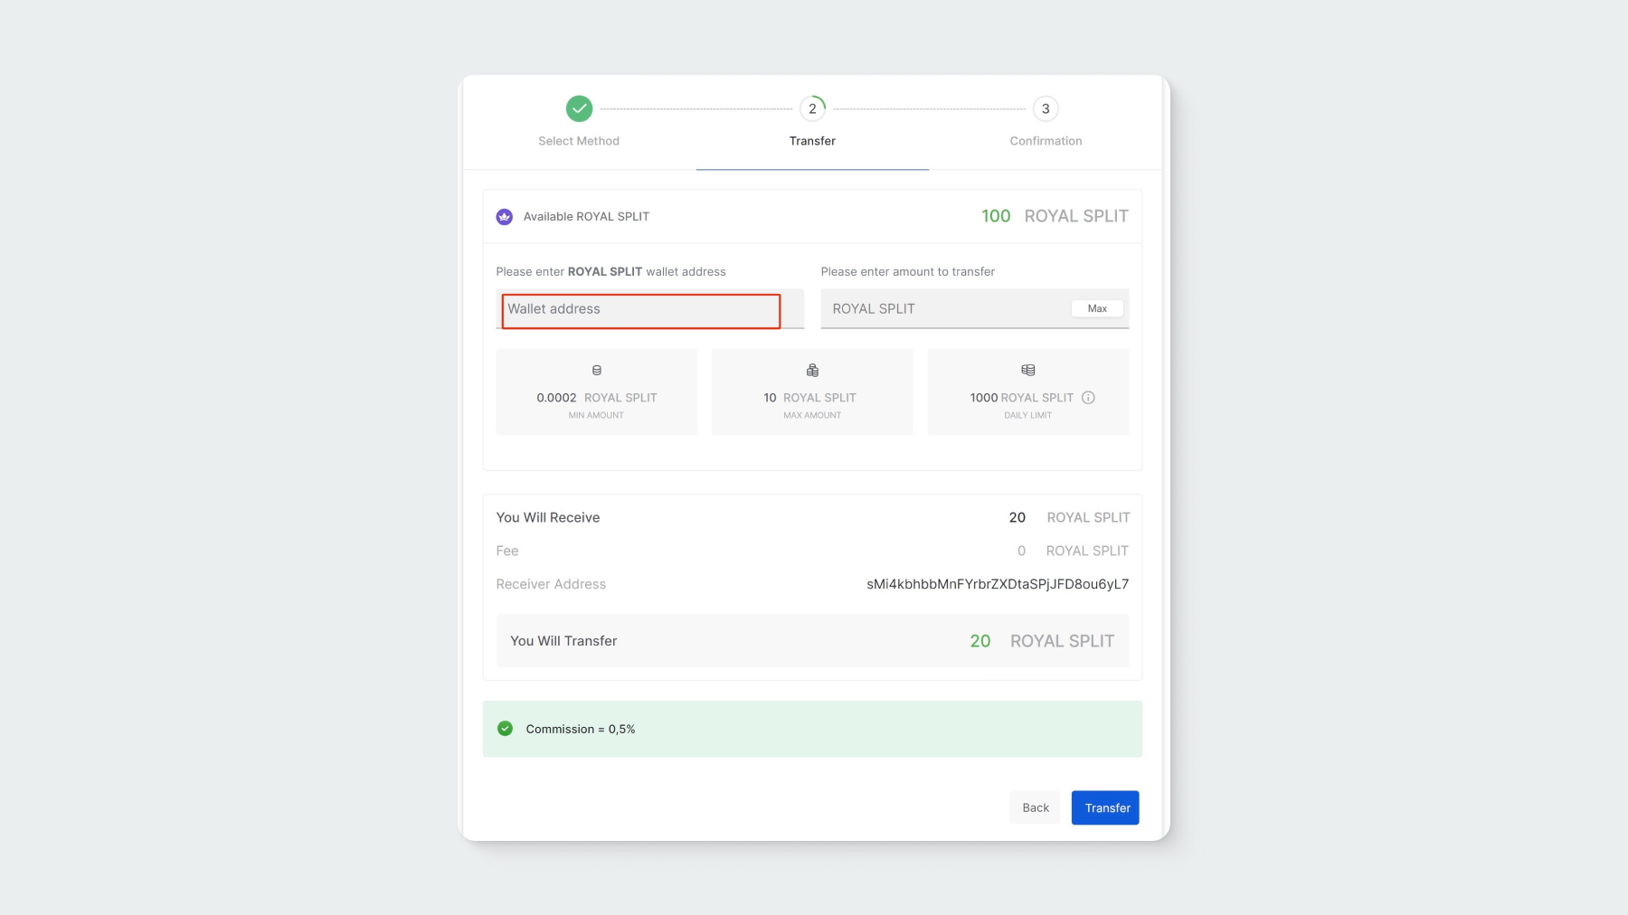Go to the Confirmation step label
Screen dimensions: 1628x915
click(x=1046, y=141)
